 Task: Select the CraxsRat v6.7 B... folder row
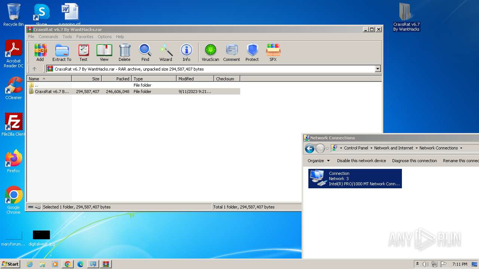click(x=134, y=92)
